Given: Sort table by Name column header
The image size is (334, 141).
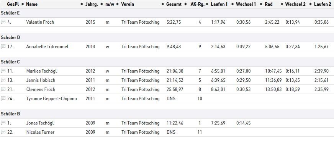Looking at the screenshot, I should pyautogui.click(x=32, y=4).
